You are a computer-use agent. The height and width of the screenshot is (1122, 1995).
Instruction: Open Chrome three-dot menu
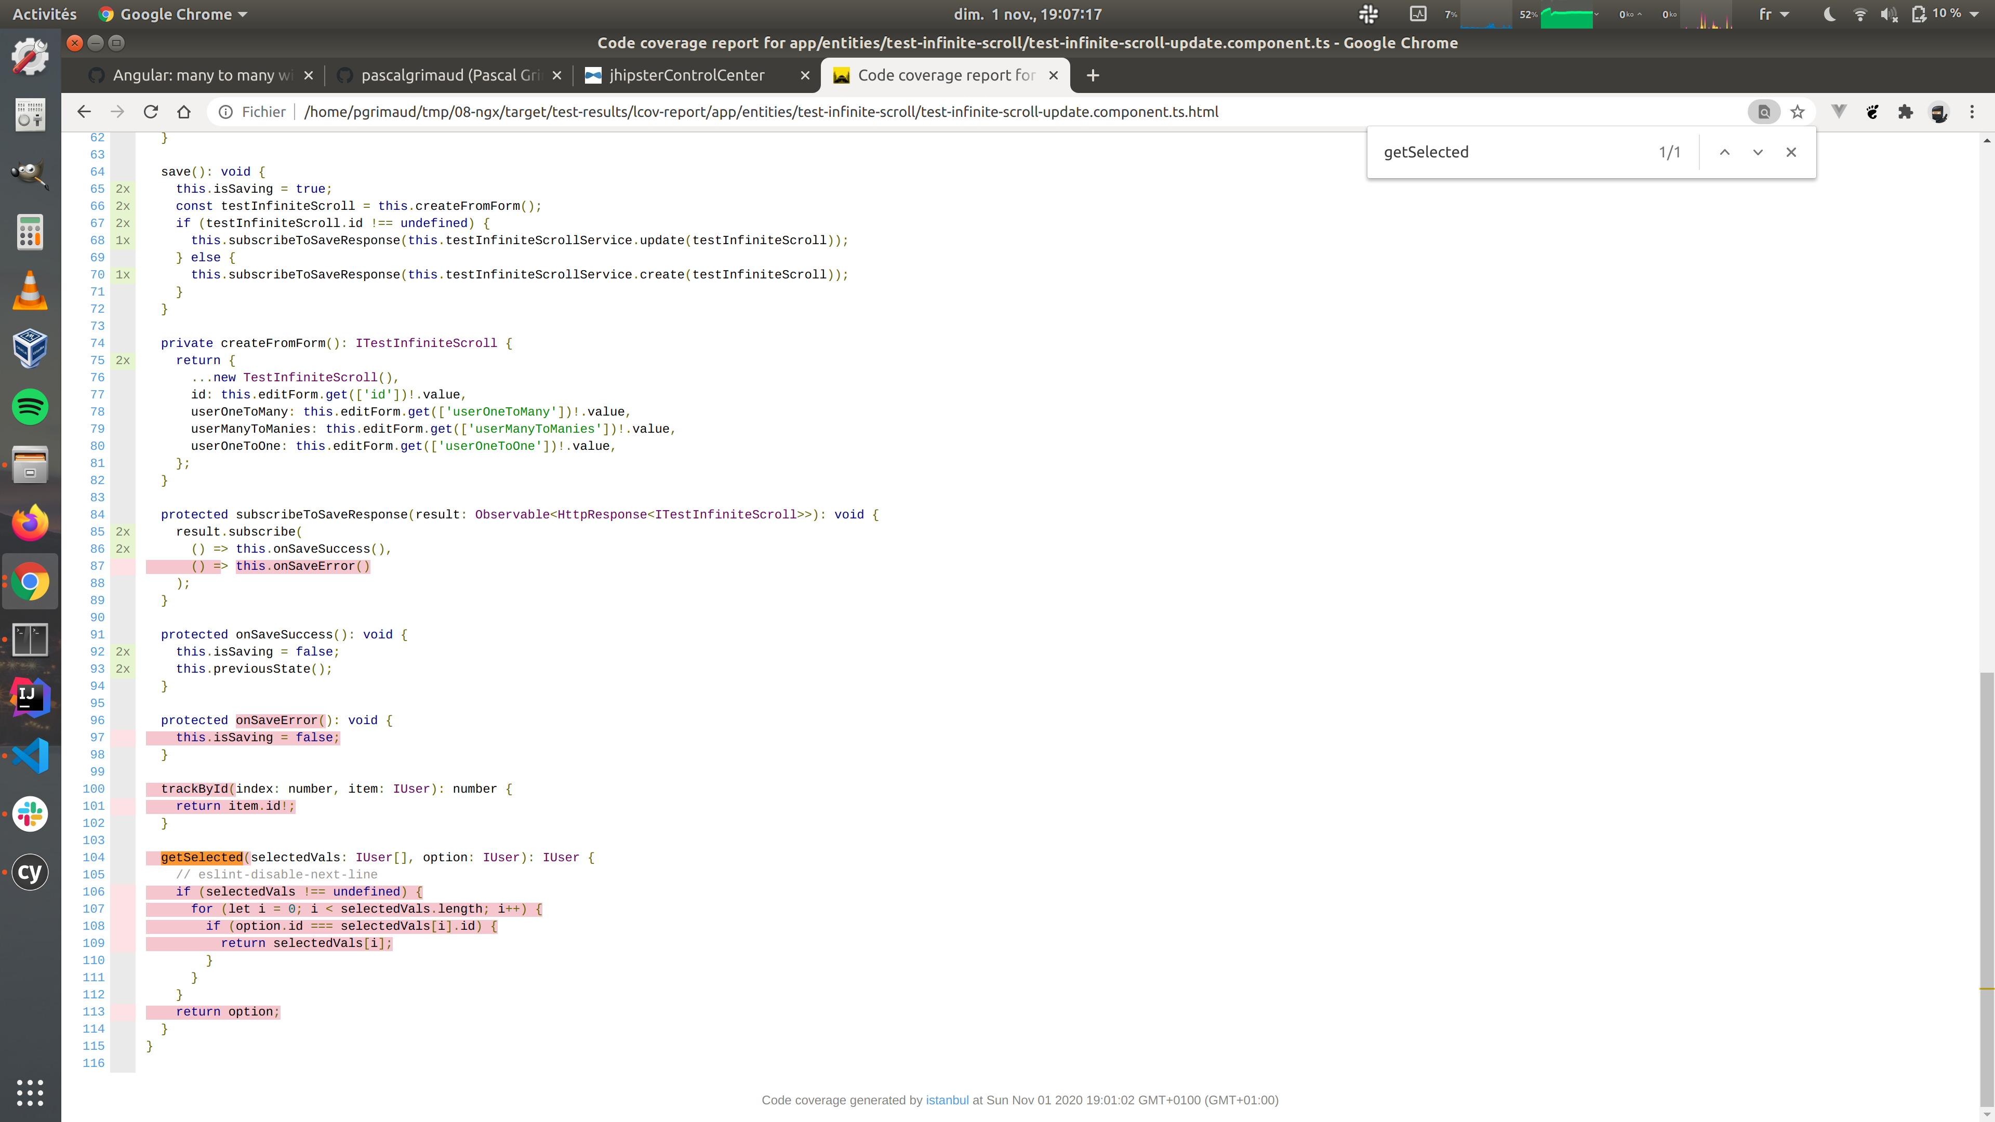[x=1972, y=112]
